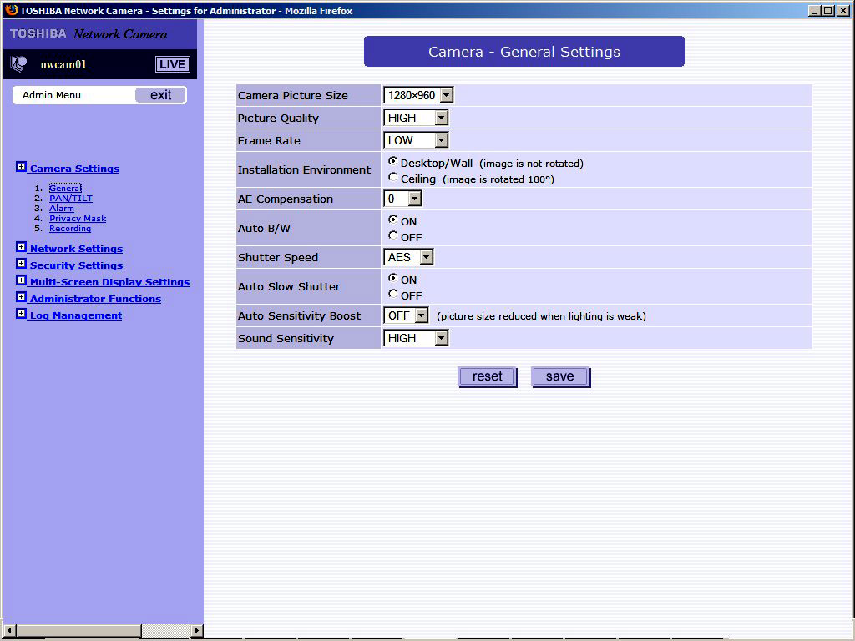Click the LIVE button

click(173, 64)
